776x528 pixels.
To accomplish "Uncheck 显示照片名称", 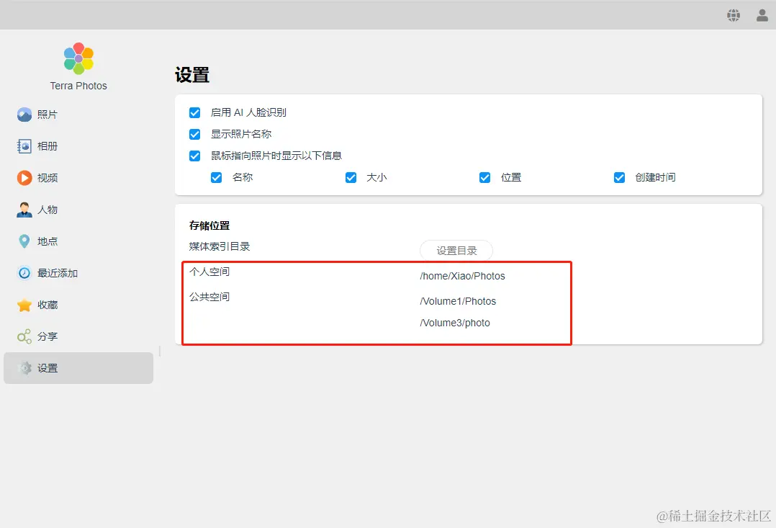I will (x=194, y=134).
